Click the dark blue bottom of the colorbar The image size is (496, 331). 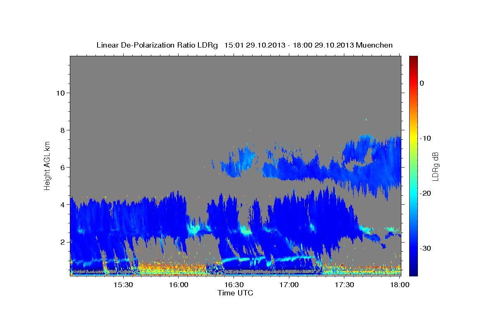click(x=413, y=273)
